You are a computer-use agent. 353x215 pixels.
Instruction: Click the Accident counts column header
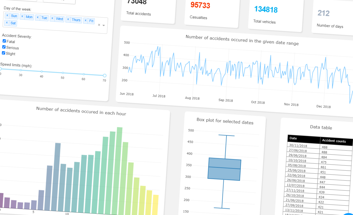pos(334,141)
